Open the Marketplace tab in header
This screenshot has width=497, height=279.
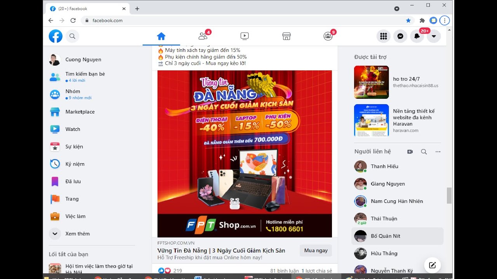pos(287,36)
